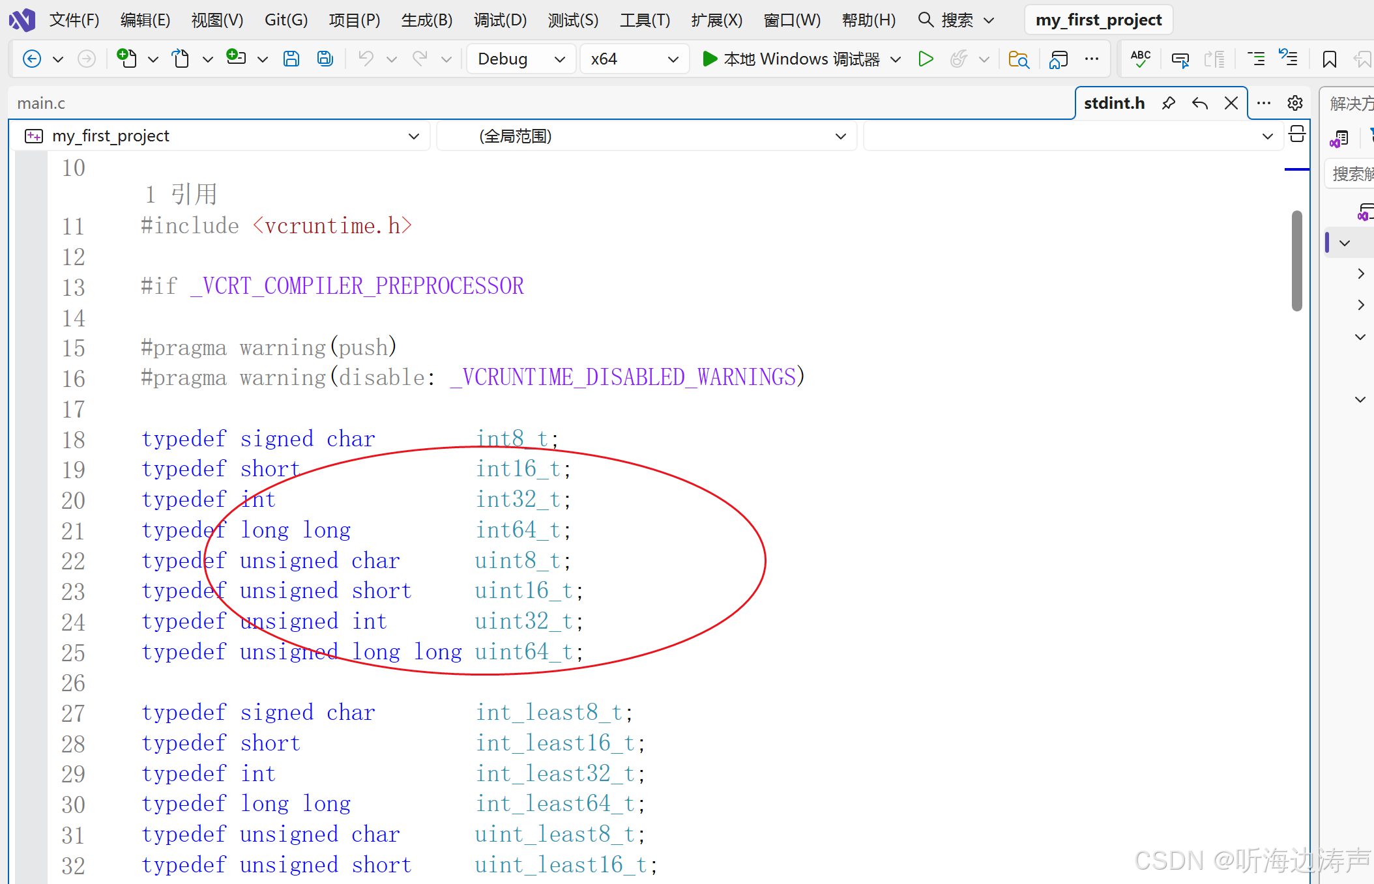
Task: Open the 项目(P) menu
Action: coord(355,20)
